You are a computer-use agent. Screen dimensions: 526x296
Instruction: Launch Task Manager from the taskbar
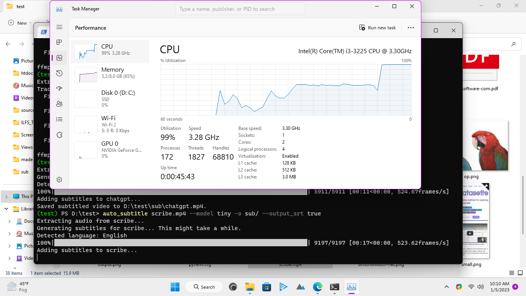(351, 287)
